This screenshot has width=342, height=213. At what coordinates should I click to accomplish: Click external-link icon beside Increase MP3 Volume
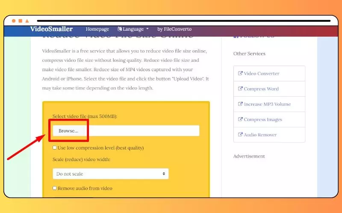(x=240, y=104)
